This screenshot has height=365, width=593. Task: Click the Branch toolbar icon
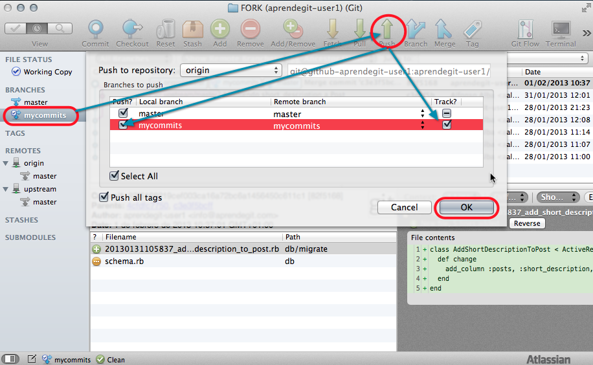coord(415,30)
